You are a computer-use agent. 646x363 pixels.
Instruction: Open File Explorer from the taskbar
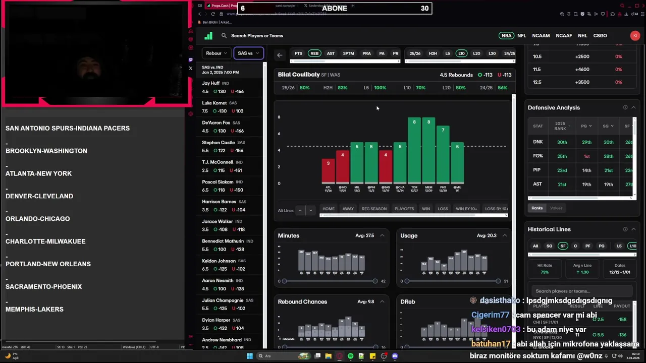point(328,356)
